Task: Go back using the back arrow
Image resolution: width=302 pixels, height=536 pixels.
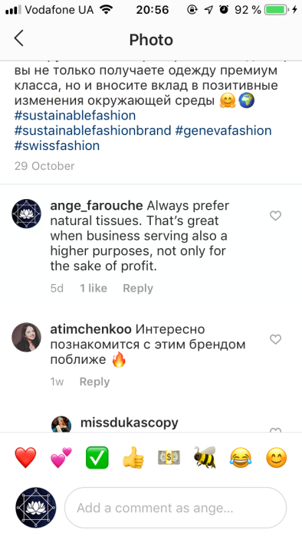Action: (x=19, y=38)
